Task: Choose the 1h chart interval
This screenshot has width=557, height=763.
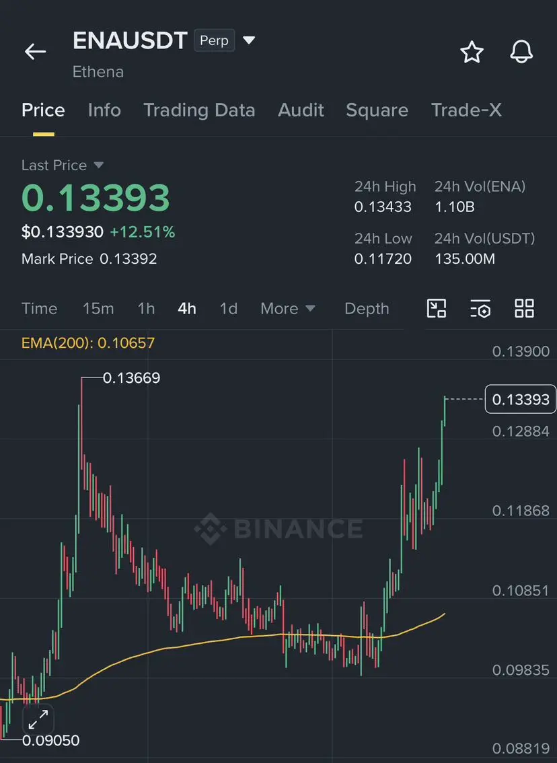Action: coord(147,309)
